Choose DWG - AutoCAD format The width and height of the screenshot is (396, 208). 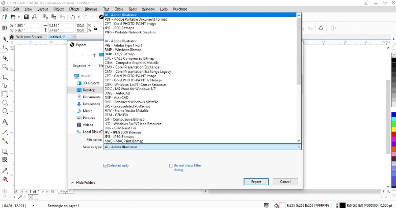200,93
